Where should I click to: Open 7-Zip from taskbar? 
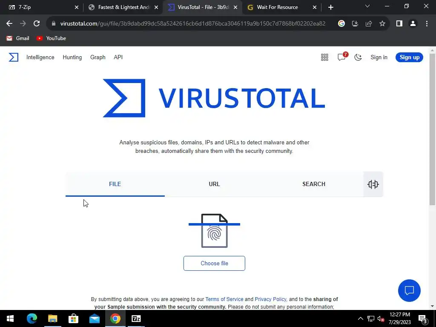click(136, 318)
